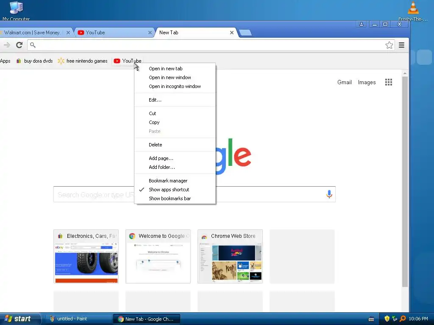Image resolution: width=434 pixels, height=325 pixels.
Task: Close the New Tab tab
Action: pyautogui.click(x=232, y=33)
